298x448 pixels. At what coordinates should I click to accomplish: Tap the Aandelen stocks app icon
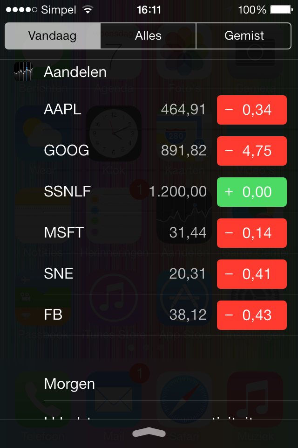[23, 71]
